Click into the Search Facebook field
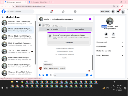Viewport: 128px width, 96px height. click(x=20, y=12)
